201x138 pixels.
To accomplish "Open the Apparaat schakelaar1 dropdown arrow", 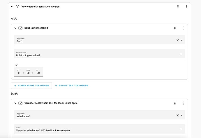I will [181, 115].
